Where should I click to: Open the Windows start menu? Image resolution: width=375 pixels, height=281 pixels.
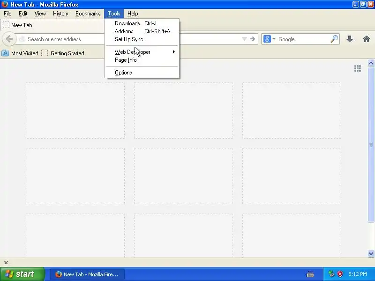tap(22, 274)
